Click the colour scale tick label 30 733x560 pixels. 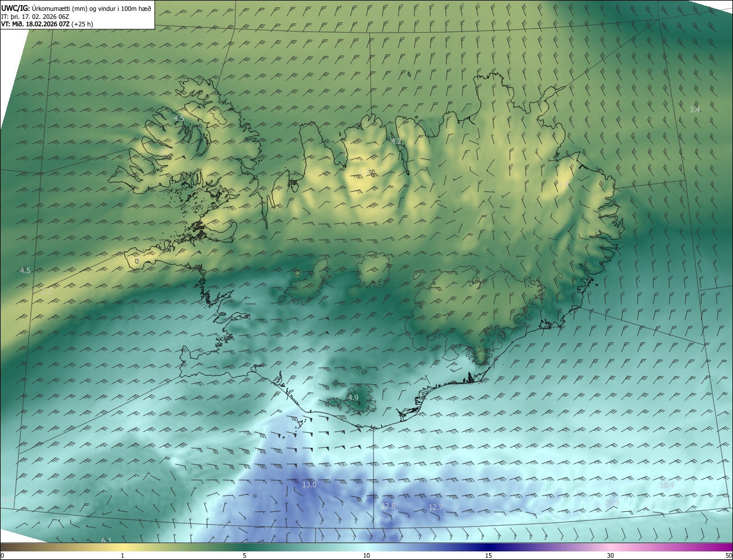pos(610,555)
